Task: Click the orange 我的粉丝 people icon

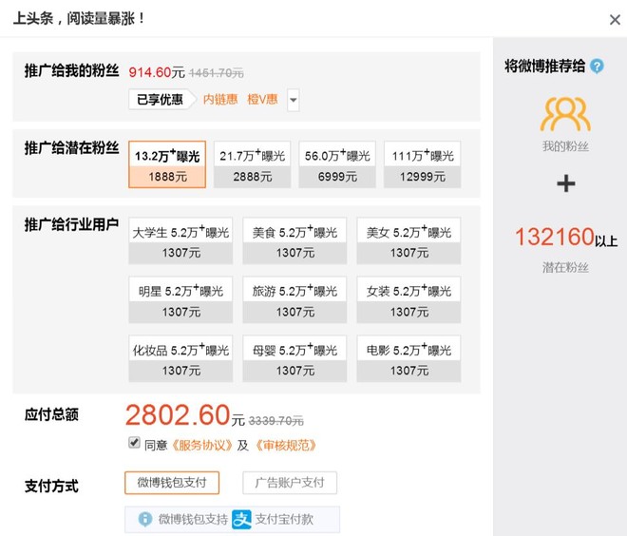Action: (x=565, y=114)
